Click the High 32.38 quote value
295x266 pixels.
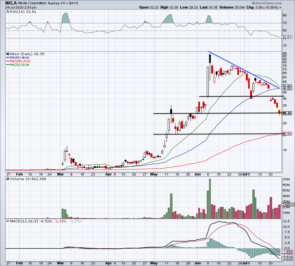pyautogui.click(x=169, y=7)
